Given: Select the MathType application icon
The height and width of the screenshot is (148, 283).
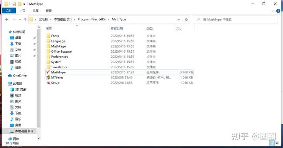Looking at the screenshot, I should [48, 72].
